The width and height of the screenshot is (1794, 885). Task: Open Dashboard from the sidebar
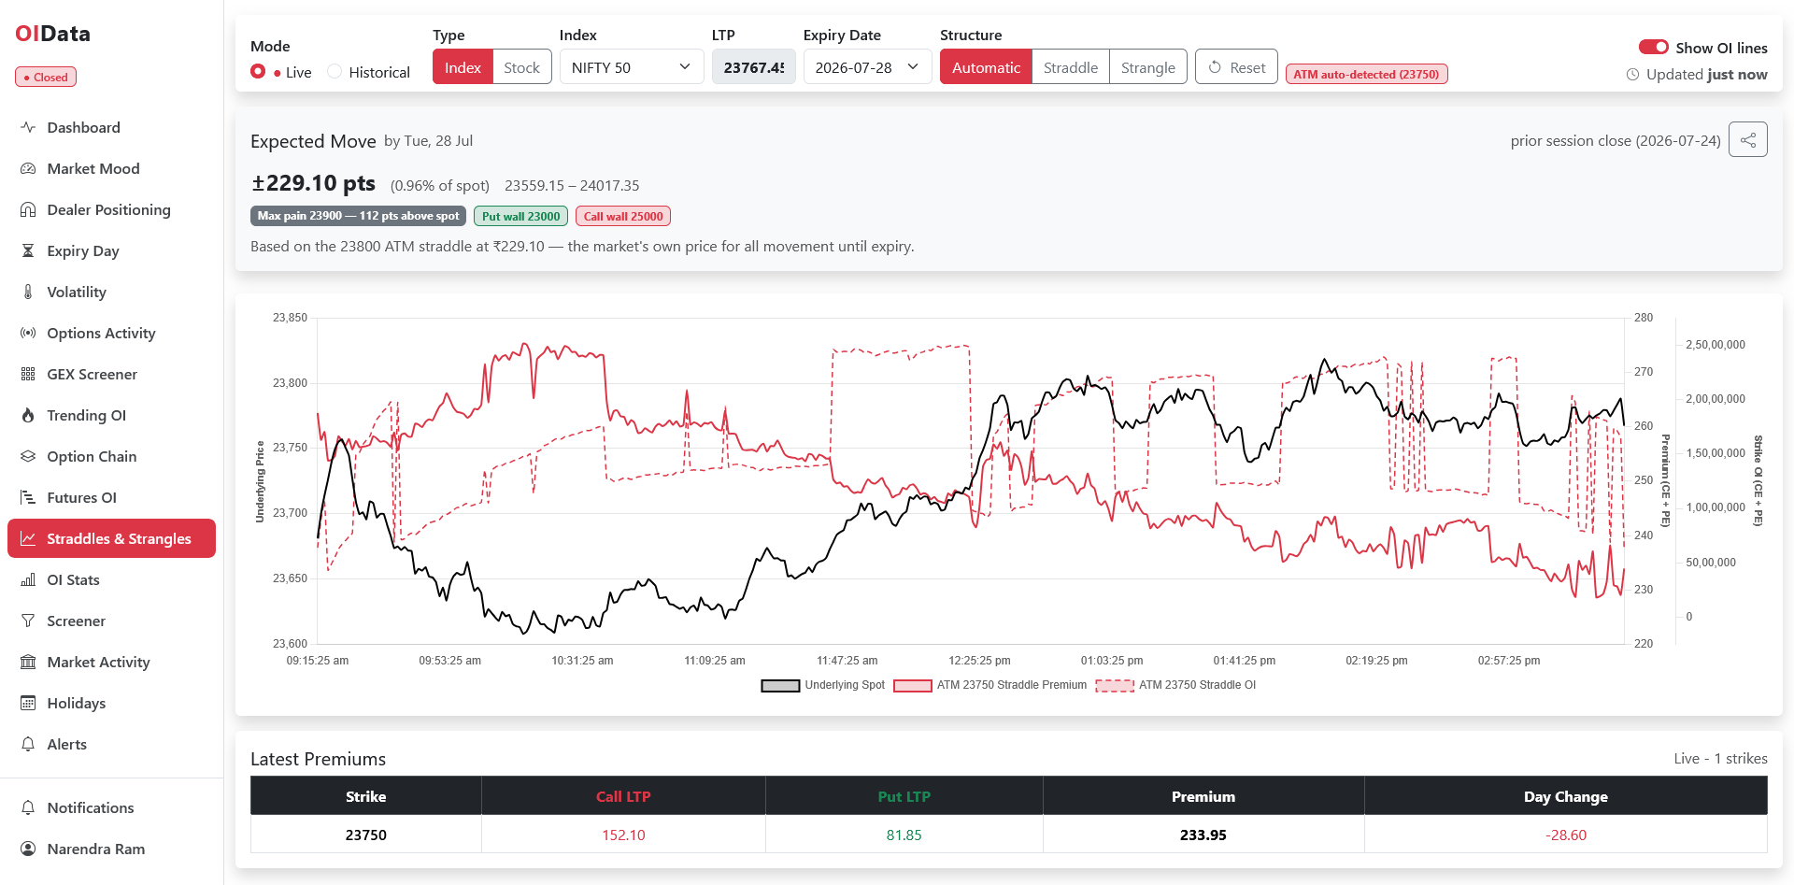click(x=111, y=127)
